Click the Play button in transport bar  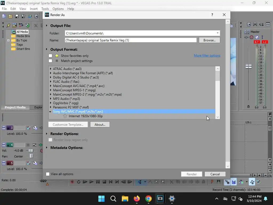(x=91, y=182)
